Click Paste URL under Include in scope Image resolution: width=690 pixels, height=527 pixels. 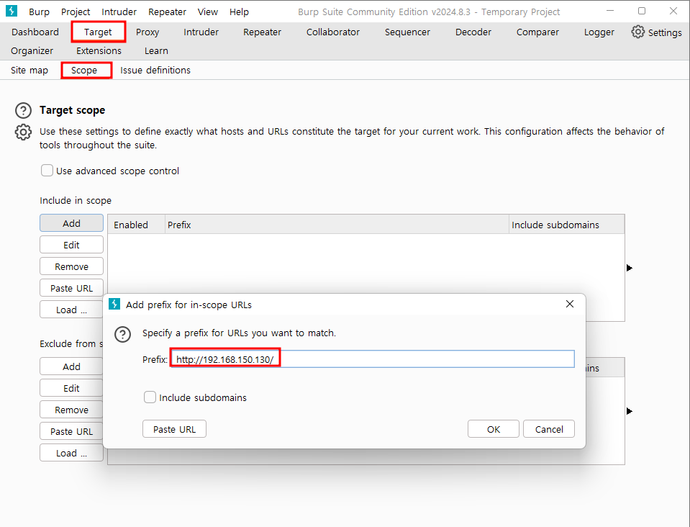72,288
